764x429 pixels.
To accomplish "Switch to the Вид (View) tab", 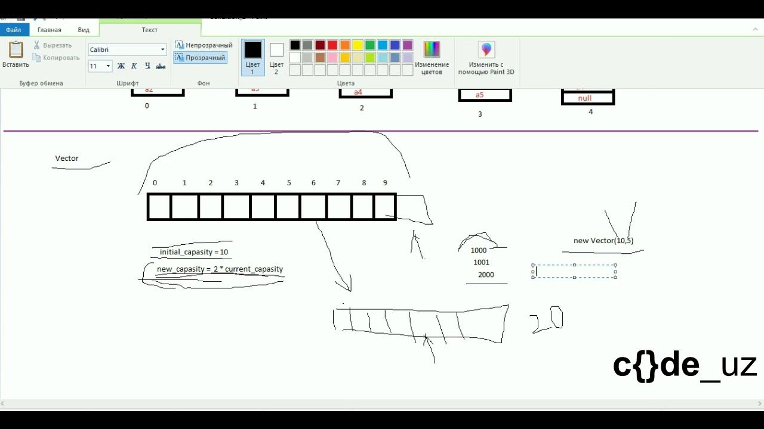I will pyautogui.click(x=84, y=30).
